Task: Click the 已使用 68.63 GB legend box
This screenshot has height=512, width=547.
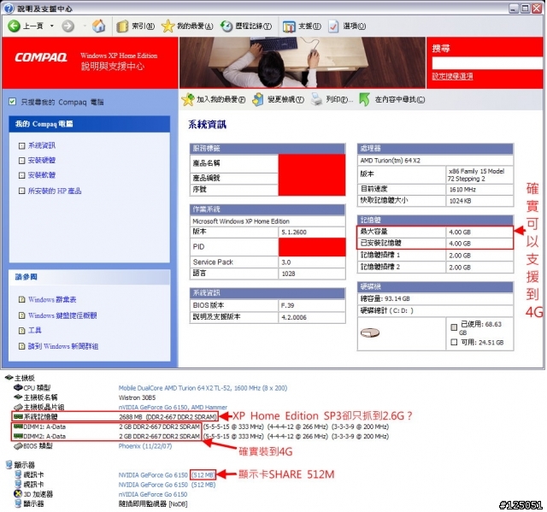Action: (454, 327)
